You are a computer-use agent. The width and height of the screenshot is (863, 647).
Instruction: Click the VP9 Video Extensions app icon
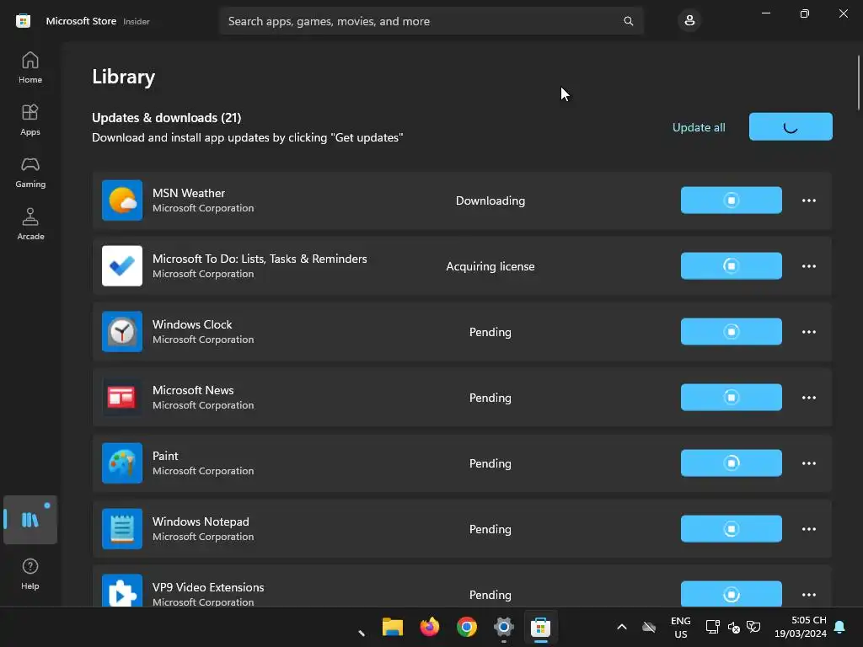122,591
